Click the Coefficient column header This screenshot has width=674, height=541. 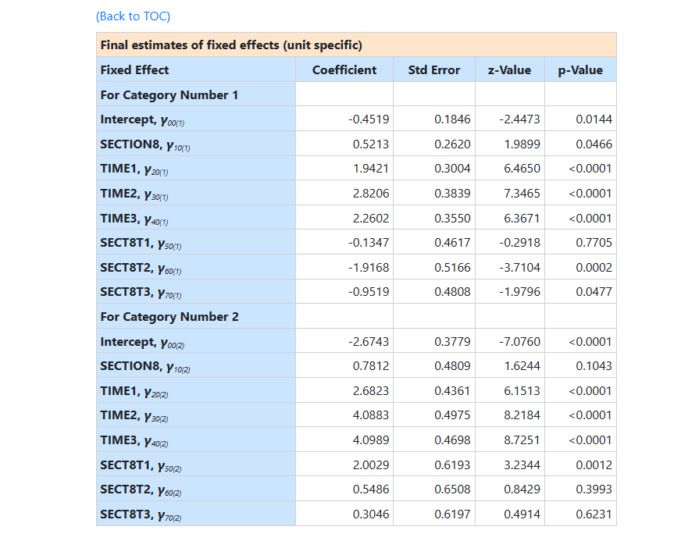coord(344,70)
